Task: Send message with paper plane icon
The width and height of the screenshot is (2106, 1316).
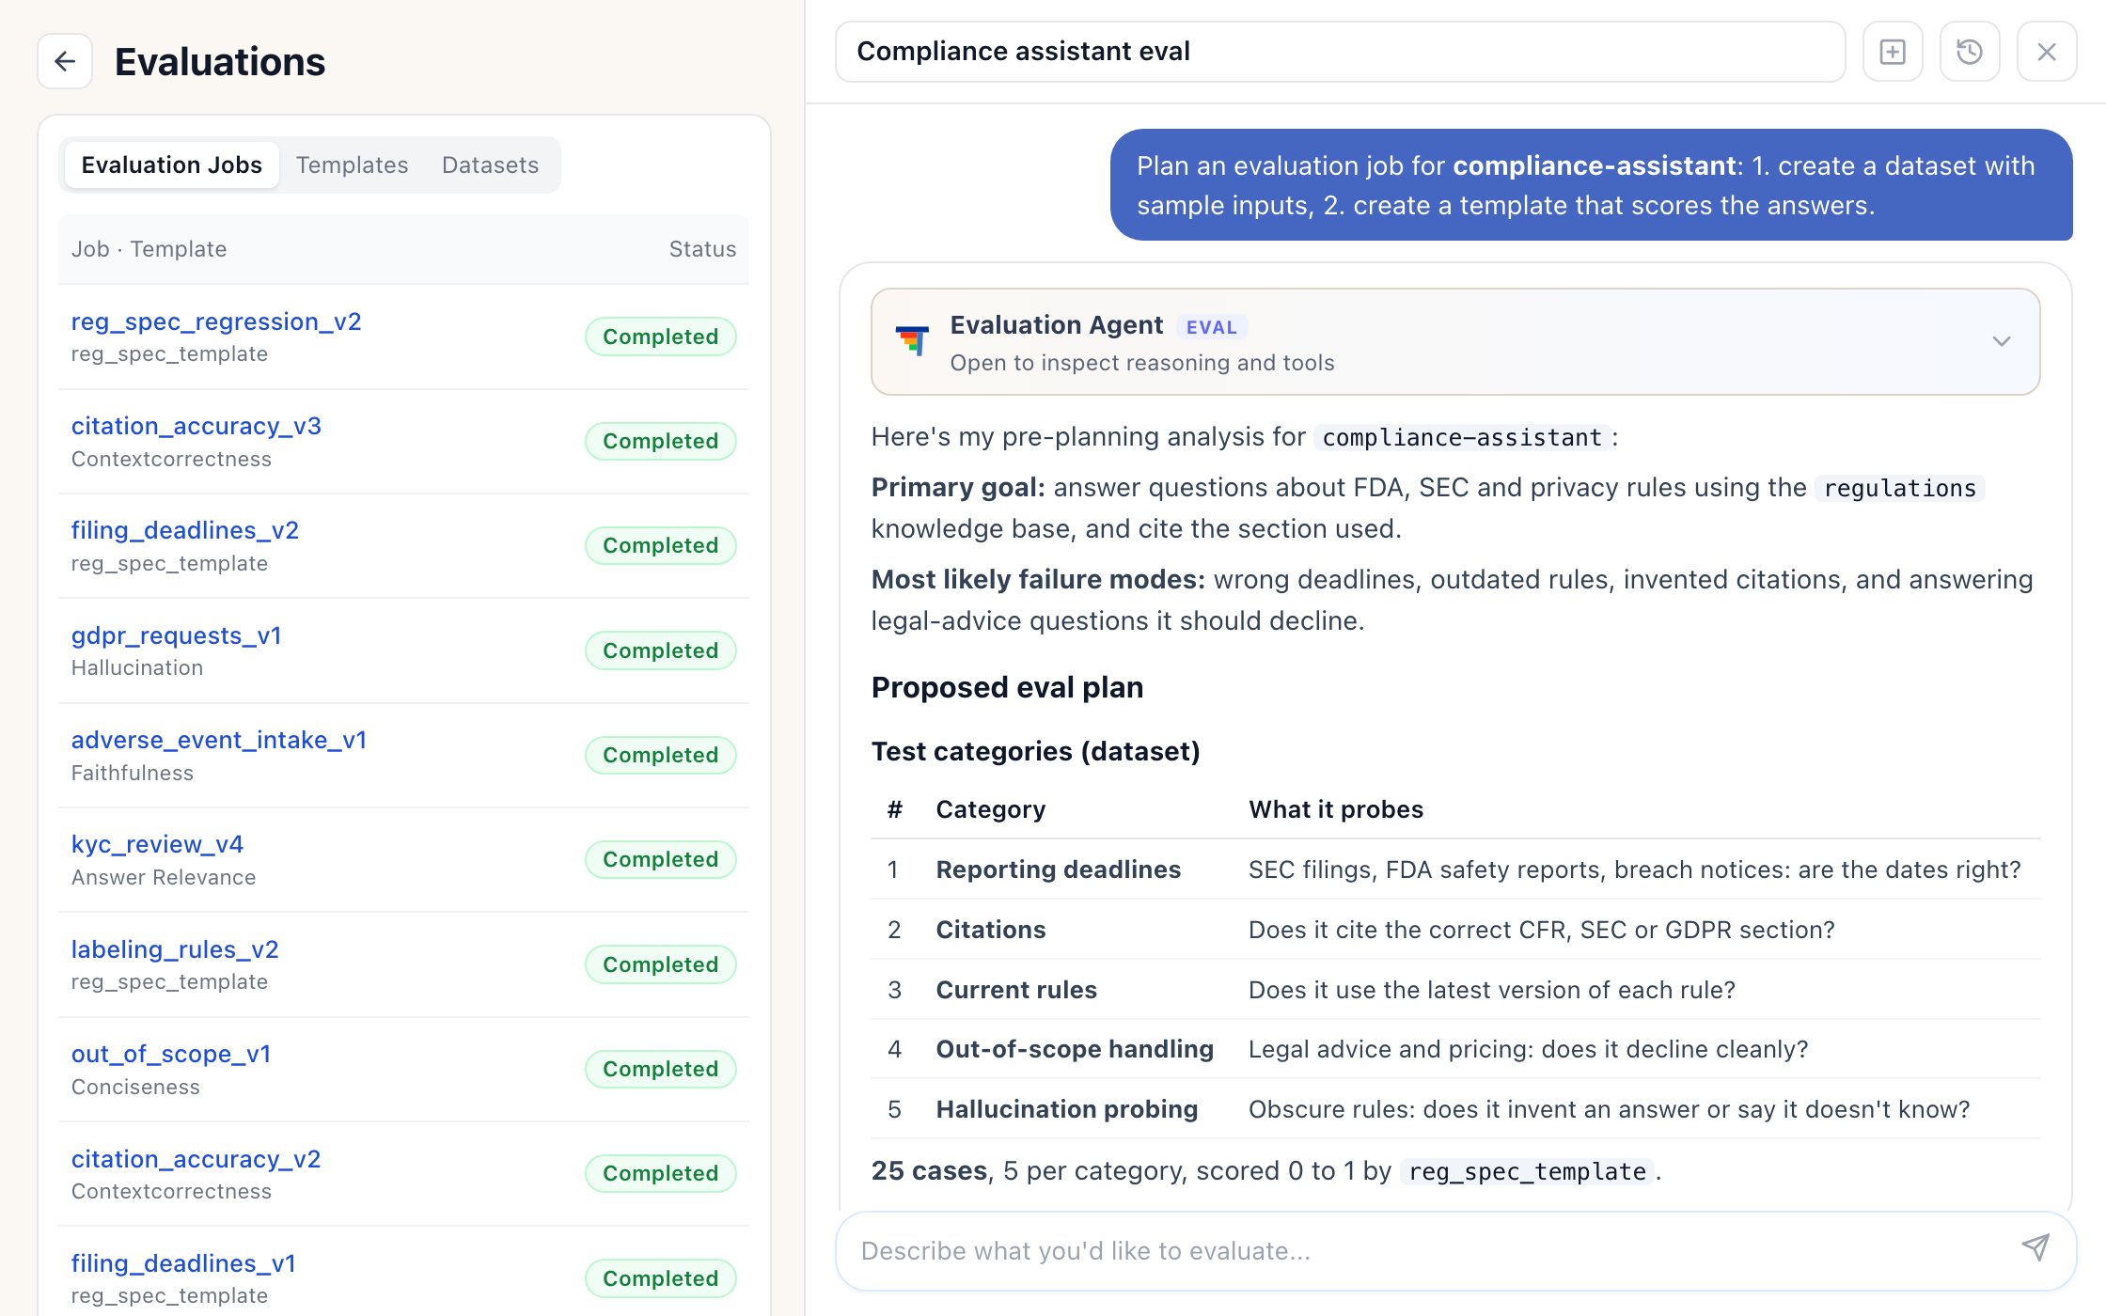Action: (x=2035, y=1248)
